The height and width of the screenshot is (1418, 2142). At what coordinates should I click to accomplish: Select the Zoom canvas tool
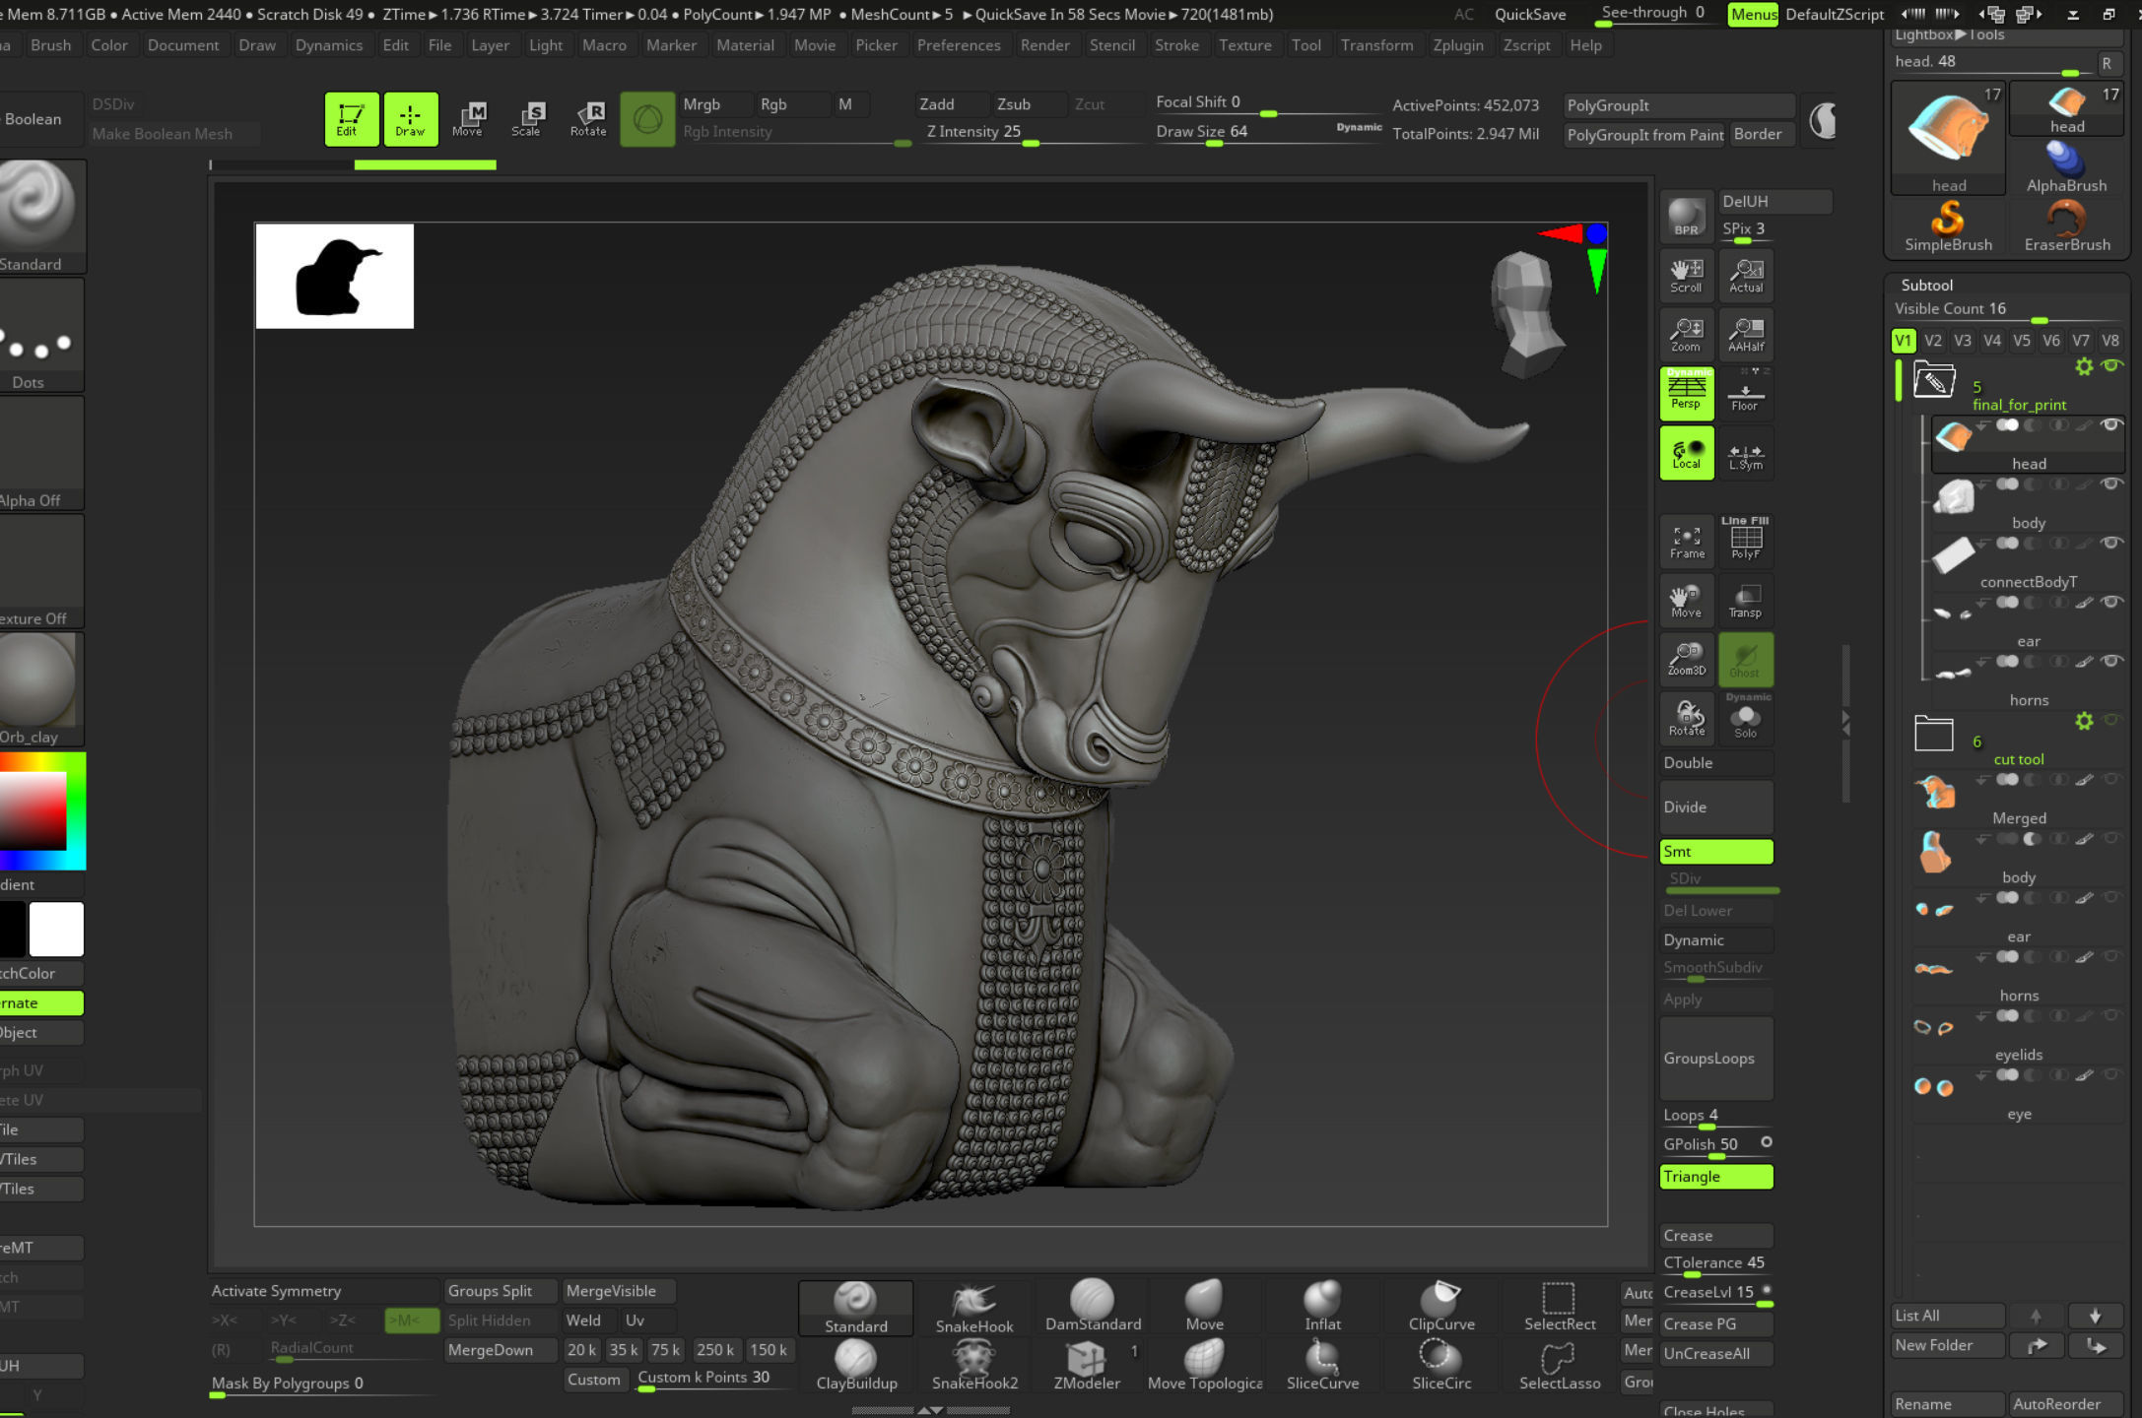tap(1686, 335)
